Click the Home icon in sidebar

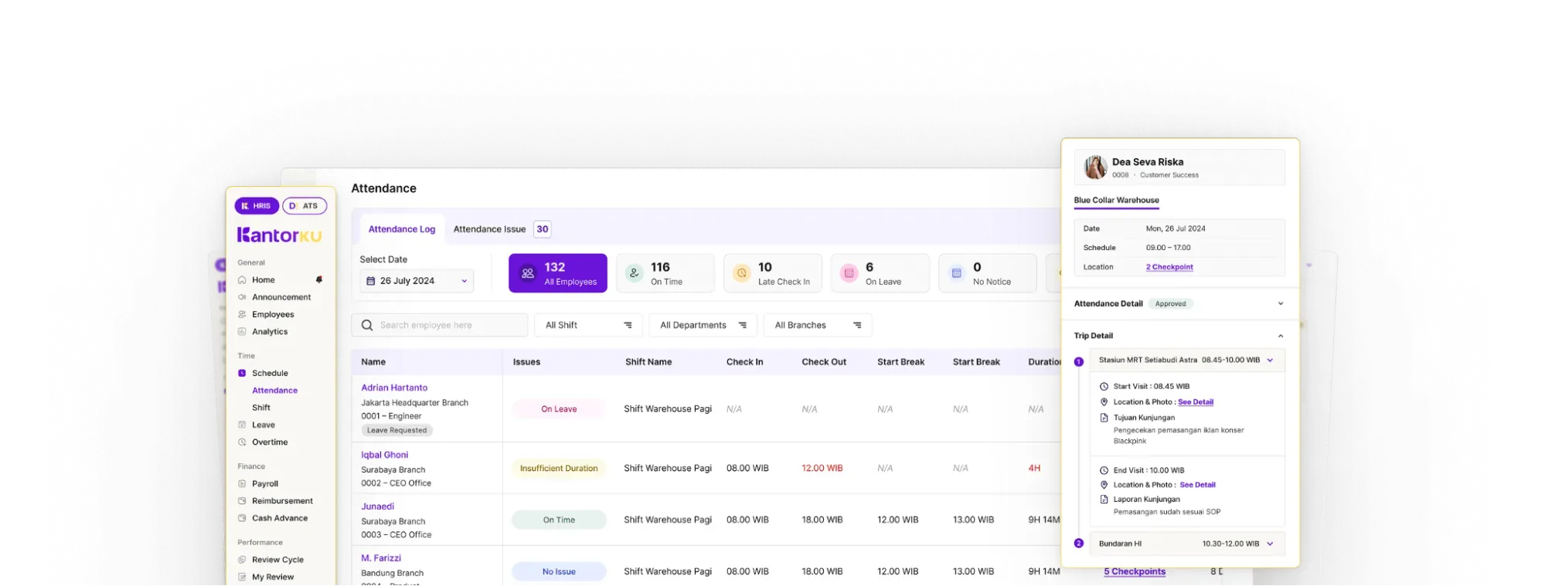(242, 280)
